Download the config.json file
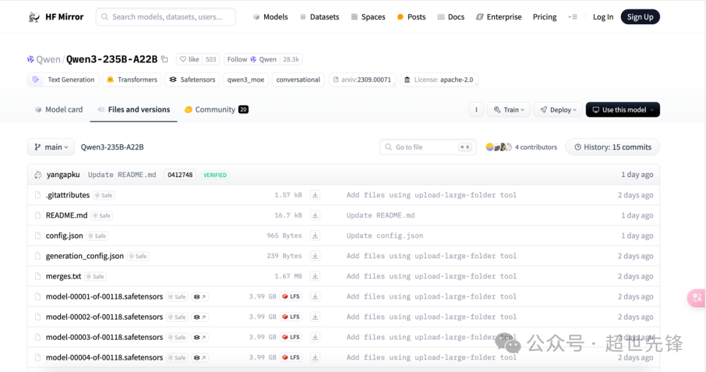This screenshot has height=372, width=706. point(315,235)
